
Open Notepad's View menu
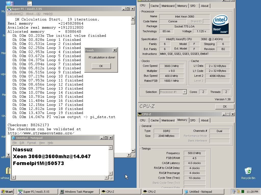(42, 143)
